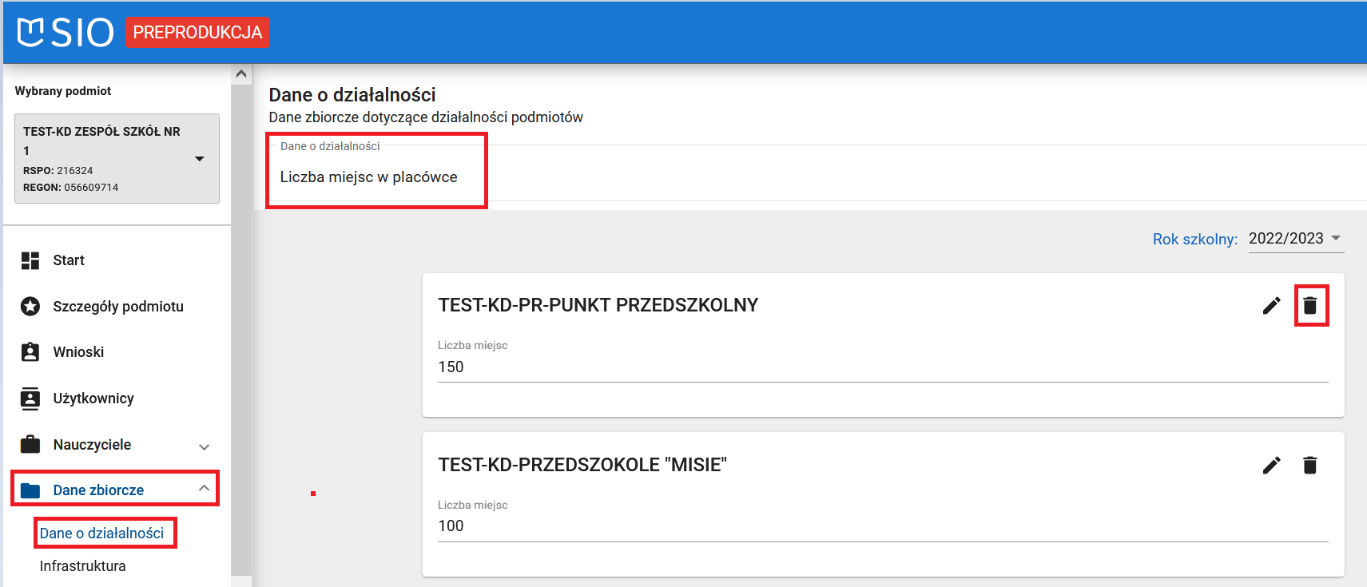Click the Użytkownicy contacts icon

[x=30, y=399]
